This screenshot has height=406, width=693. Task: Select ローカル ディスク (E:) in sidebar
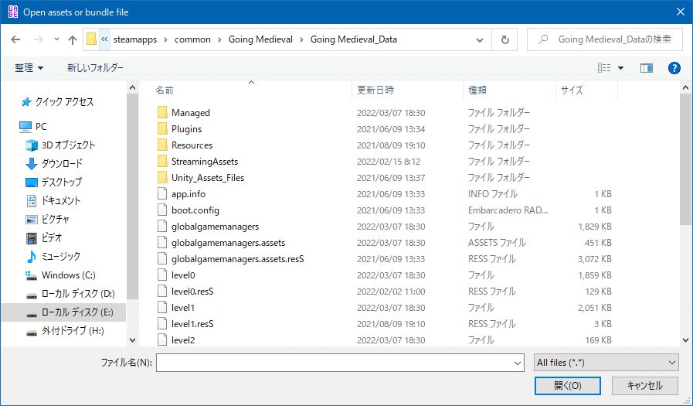(63, 312)
